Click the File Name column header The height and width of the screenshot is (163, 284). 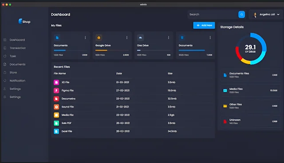(x=59, y=74)
